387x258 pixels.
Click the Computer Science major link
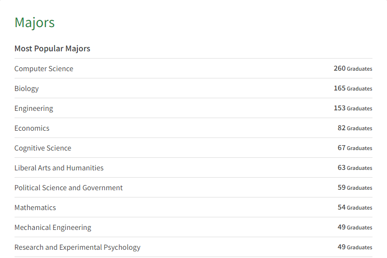pos(44,69)
